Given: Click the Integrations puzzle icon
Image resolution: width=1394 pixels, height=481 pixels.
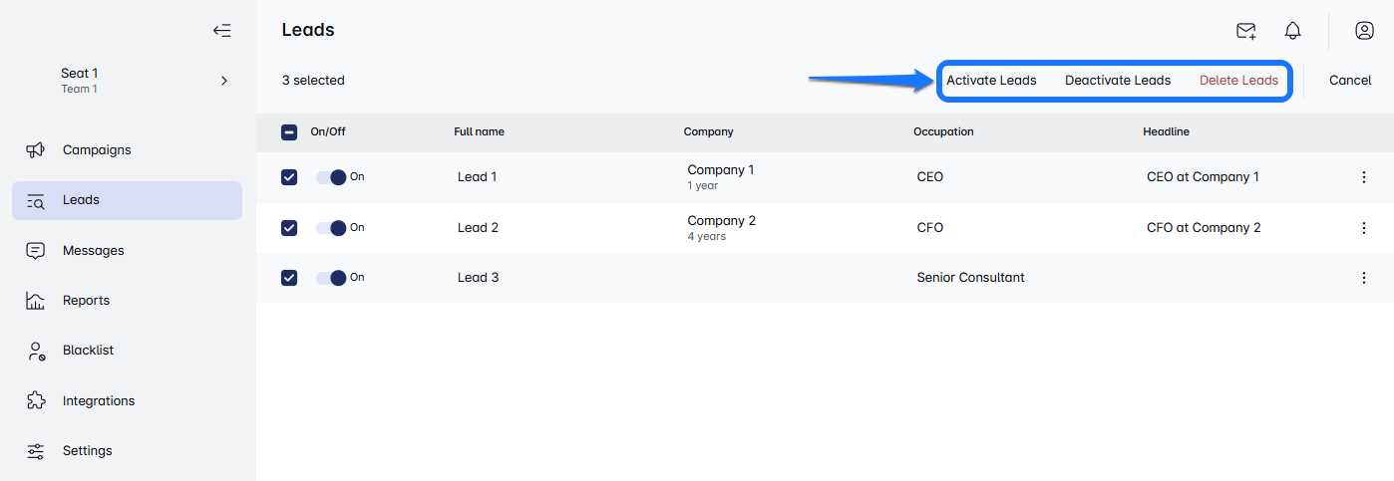Looking at the screenshot, I should [x=36, y=401].
